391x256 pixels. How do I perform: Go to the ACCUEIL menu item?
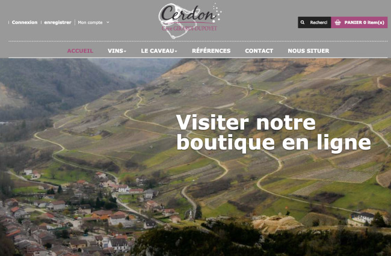click(80, 51)
